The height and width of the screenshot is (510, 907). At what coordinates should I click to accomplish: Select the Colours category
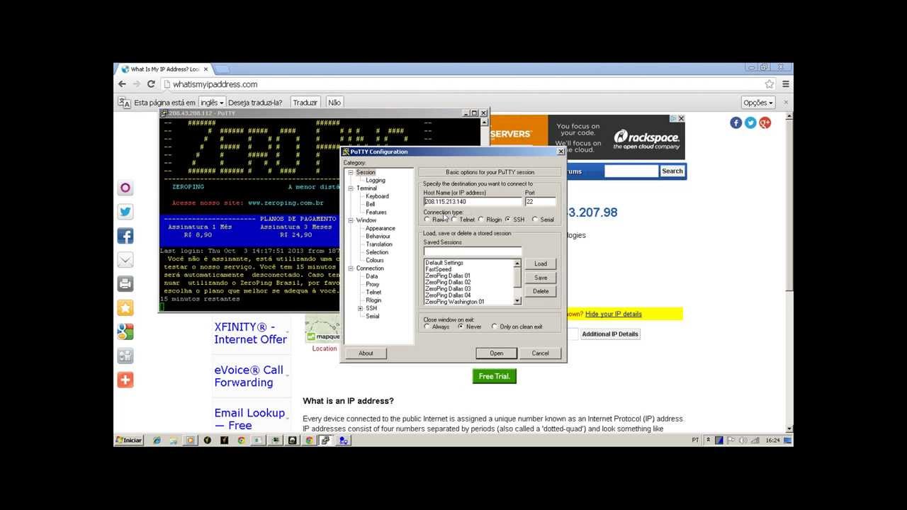(x=375, y=260)
